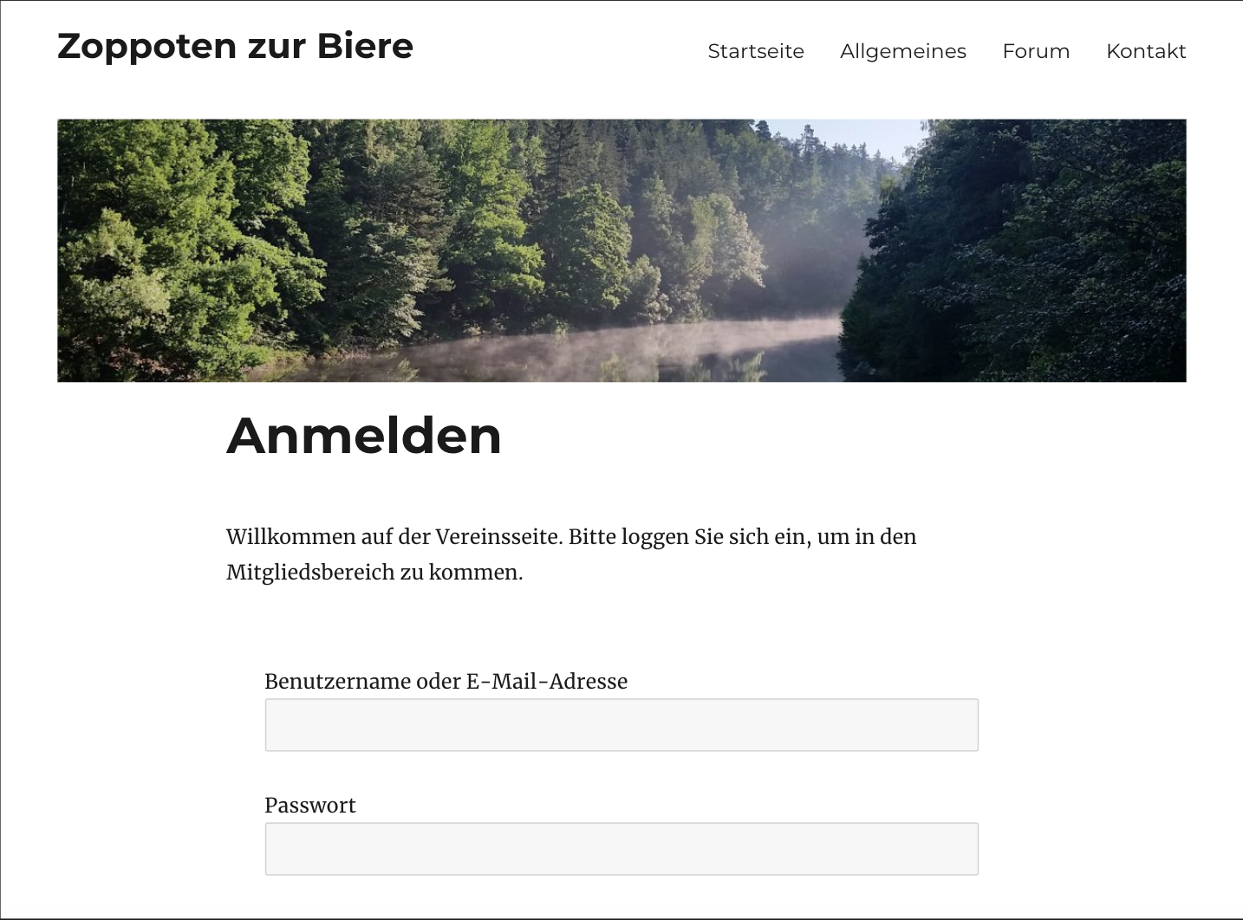Click the forest lake header image

coord(621,250)
